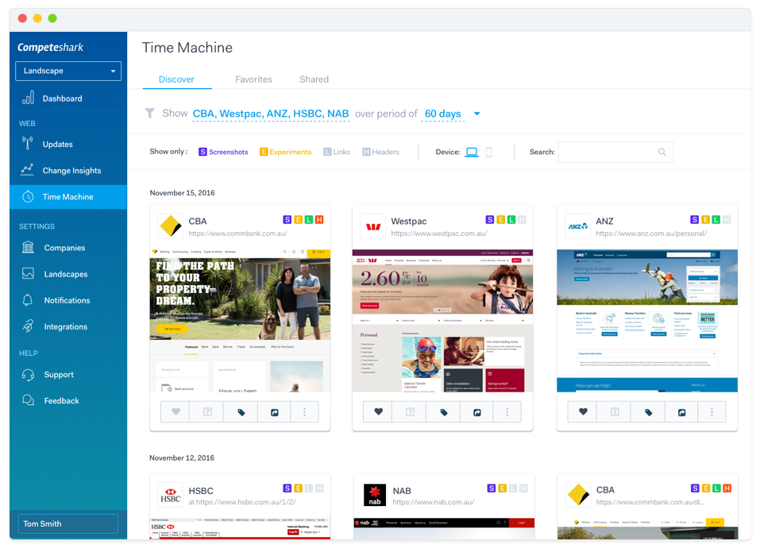Click the E badge on ANZ card

click(x=705, y=220)
